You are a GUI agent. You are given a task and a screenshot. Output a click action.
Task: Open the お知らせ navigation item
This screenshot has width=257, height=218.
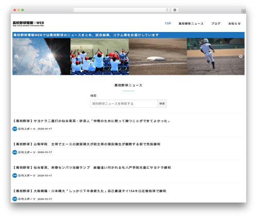pos(234,24)
